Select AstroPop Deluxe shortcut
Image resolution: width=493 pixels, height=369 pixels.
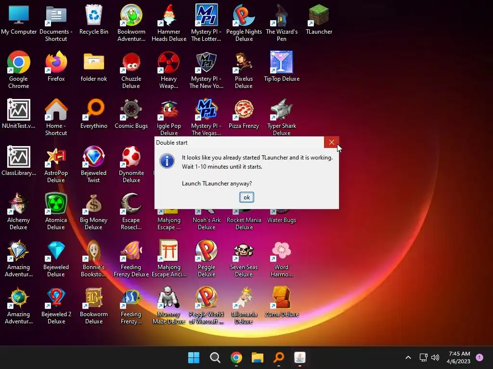tap(56, 164)
